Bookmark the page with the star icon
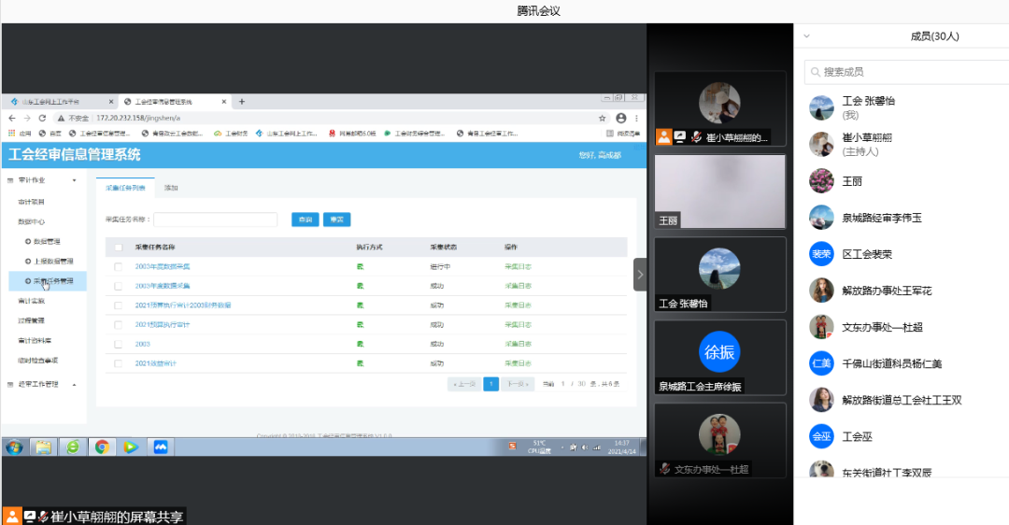The height and width of the screenshot is (525, 1009). click(603, 118)
